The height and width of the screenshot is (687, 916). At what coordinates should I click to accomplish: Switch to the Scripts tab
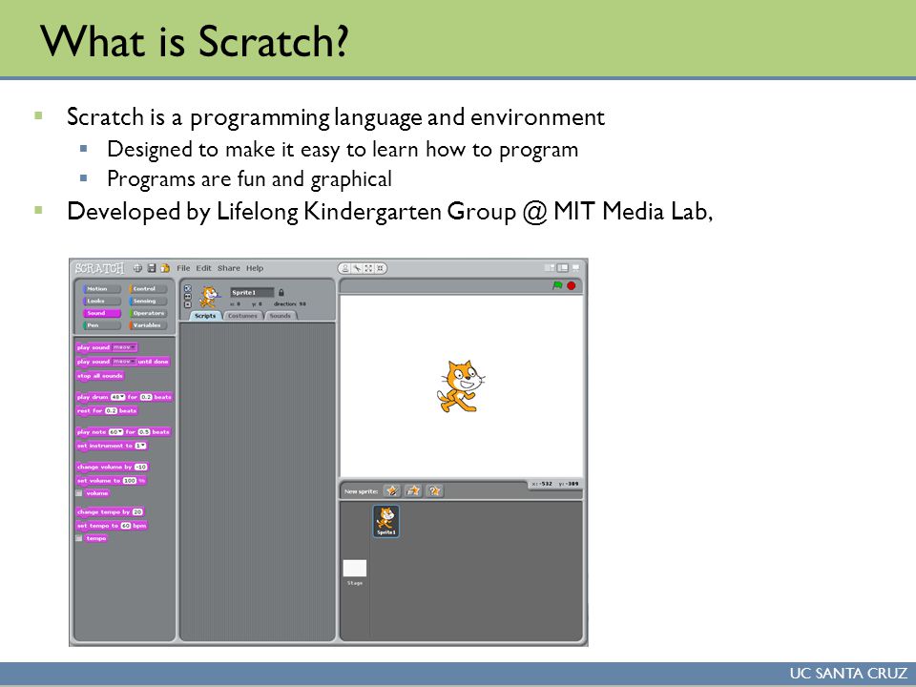tap(205, 316)
